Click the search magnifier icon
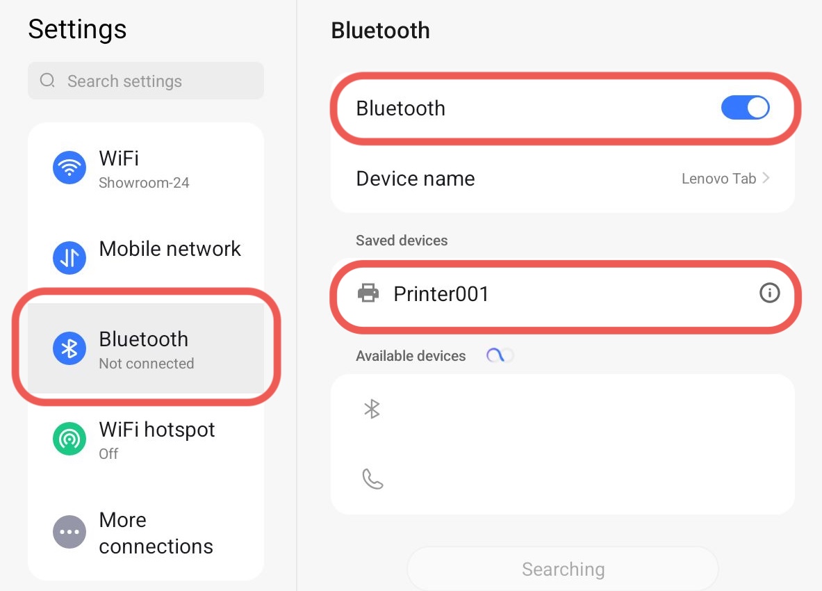Viewport: 822px width, 591px height. pyautogui.click(x=47, y=81)
